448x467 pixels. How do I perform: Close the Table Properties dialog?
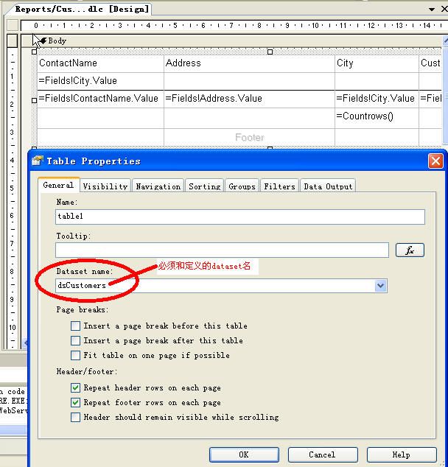[435, 161]
